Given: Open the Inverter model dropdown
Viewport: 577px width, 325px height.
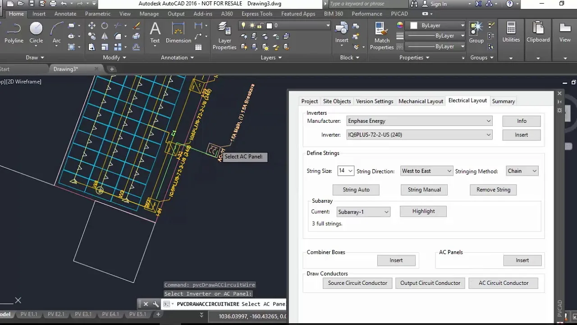Looking at the screenshot, I should pyautogui.click(x=419, y=135).
